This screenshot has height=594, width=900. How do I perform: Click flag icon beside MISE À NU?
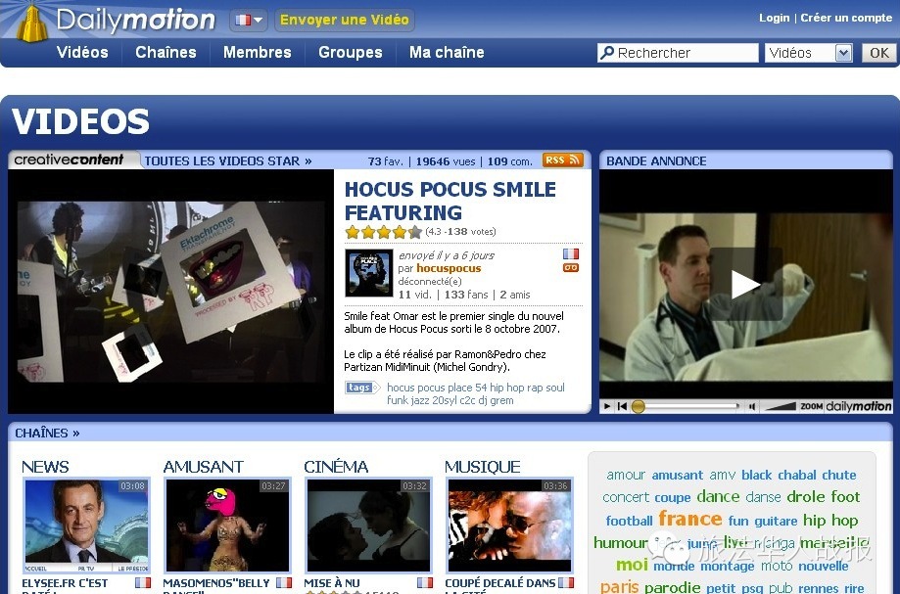[425, 582]
